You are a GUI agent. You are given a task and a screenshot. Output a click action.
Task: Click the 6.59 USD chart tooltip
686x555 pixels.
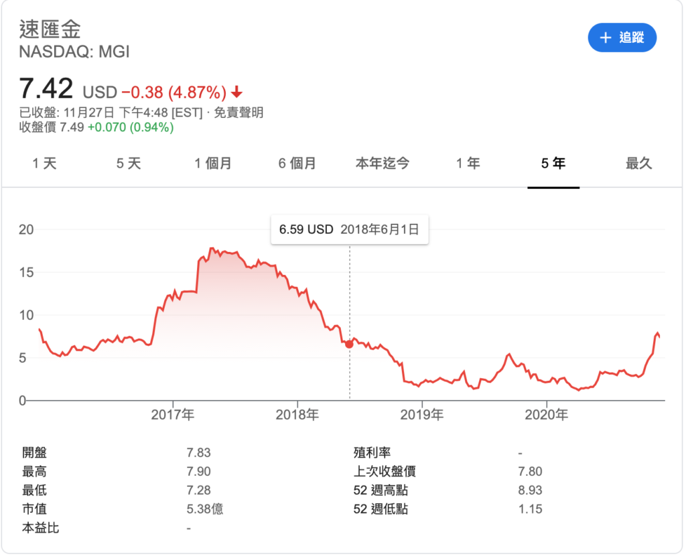click(350, 229)
